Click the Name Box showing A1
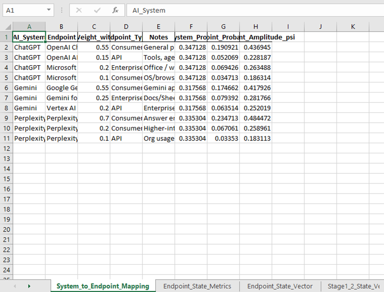 pyautogui.click(x=28, y=10)
